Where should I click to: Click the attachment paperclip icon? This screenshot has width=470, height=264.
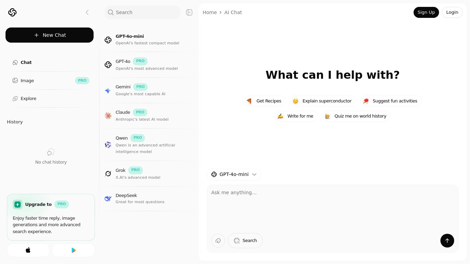[218, 241]
